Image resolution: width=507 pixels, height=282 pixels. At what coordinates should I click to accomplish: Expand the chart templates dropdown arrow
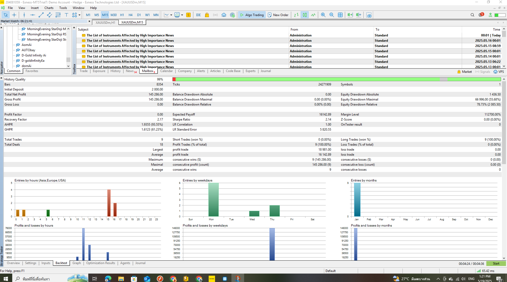pyautogui.click(x=182, y=15)
